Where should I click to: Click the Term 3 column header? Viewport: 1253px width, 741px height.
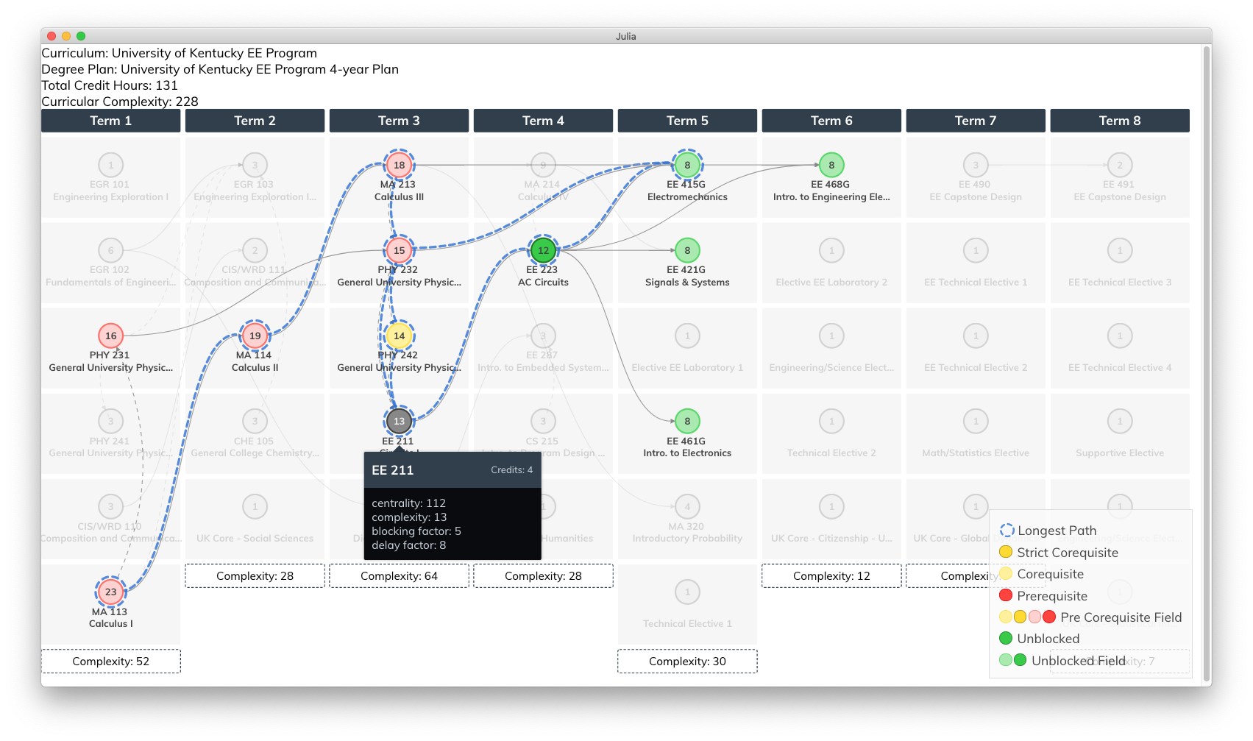pyautogui.click(x=399, y=121)
